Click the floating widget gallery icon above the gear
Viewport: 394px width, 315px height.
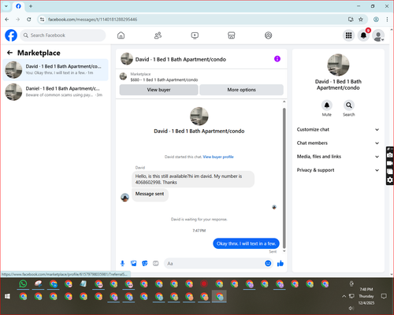[x=390, y=172]
